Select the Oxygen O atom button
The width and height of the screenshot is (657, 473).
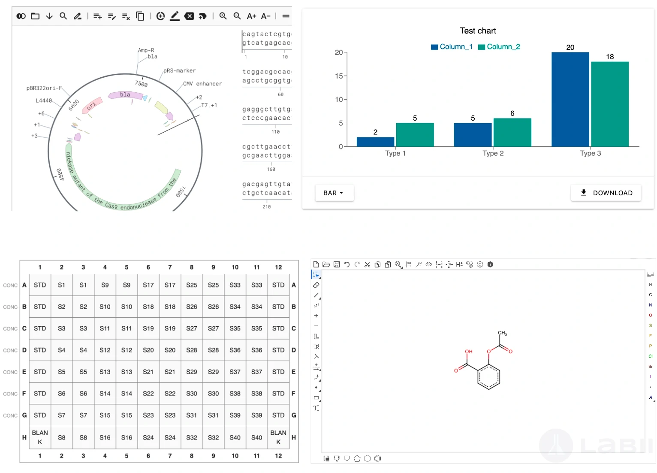651,315
